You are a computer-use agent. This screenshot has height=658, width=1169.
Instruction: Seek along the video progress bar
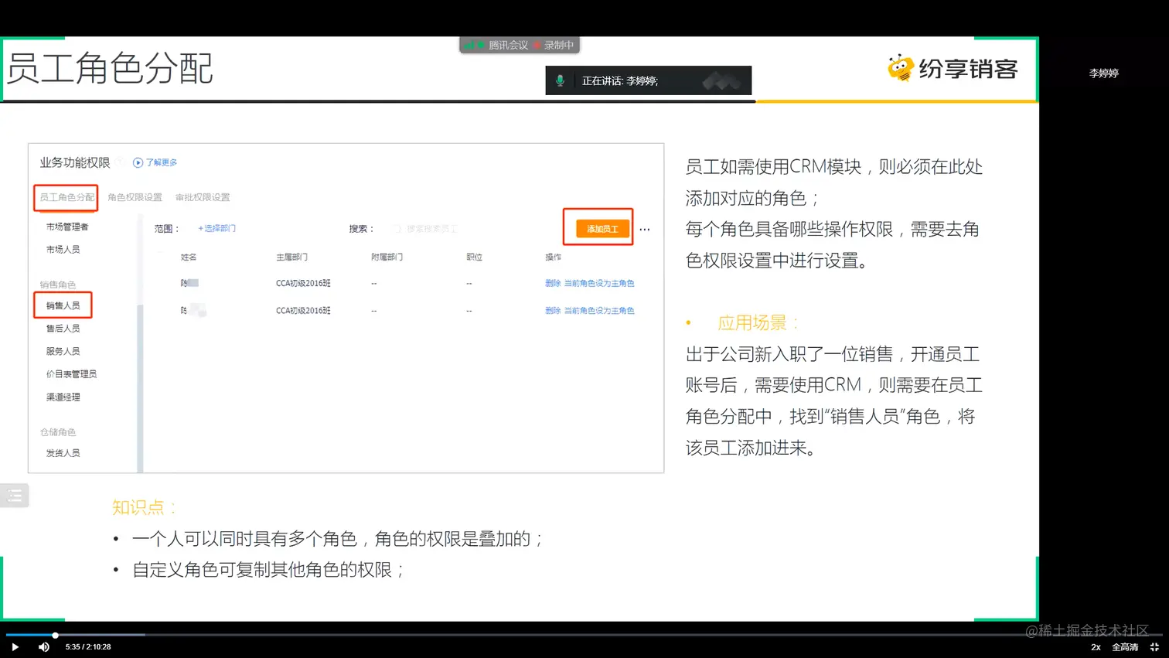pos(584,635)
